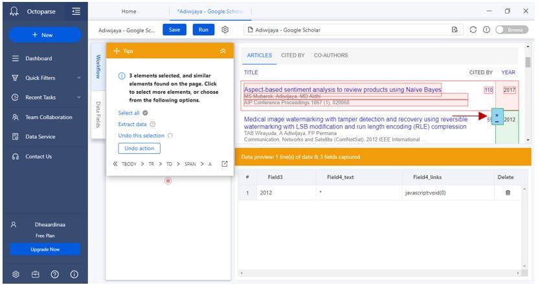
Task: Open the help question mark icon in sidebar
Action: tap(55, 274)
